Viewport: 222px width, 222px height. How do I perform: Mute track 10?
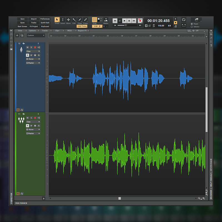[28, 48]
